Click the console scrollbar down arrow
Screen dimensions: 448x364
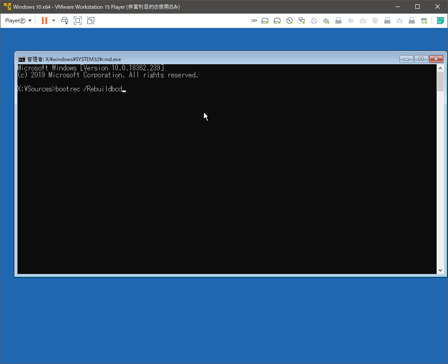tap(440, 270)
